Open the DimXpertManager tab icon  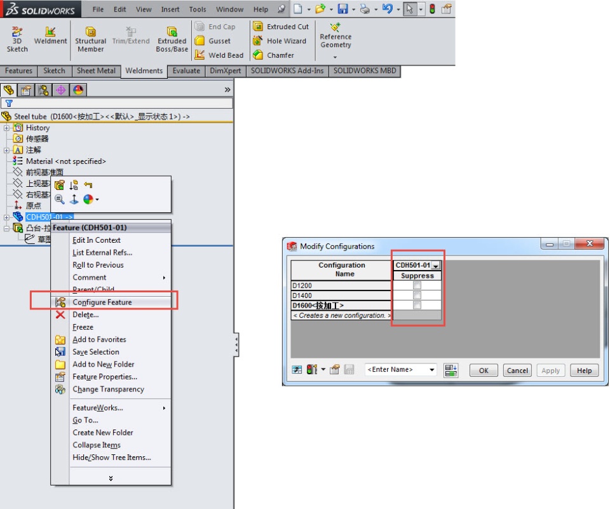(61, 90)
